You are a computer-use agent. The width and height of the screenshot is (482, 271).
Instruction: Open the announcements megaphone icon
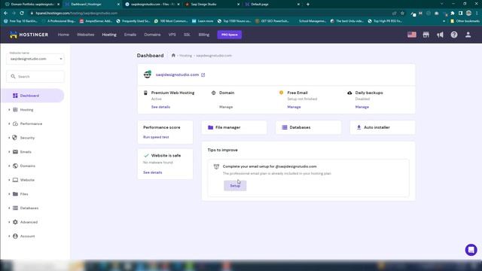click(440, 35)
